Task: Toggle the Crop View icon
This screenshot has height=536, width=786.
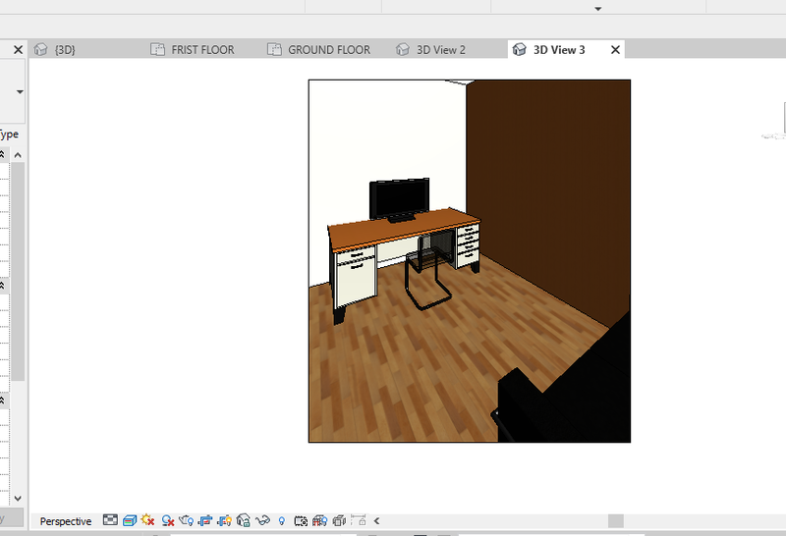Action: coord(205,521)
